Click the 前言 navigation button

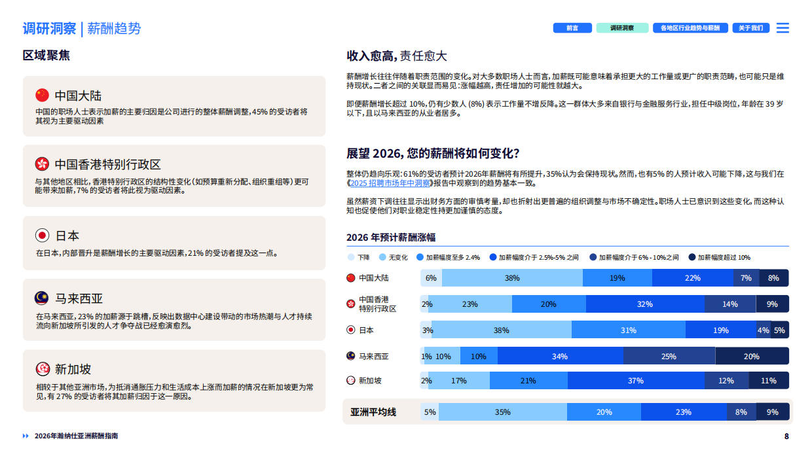pyautogui.click(x=572, y=28)
